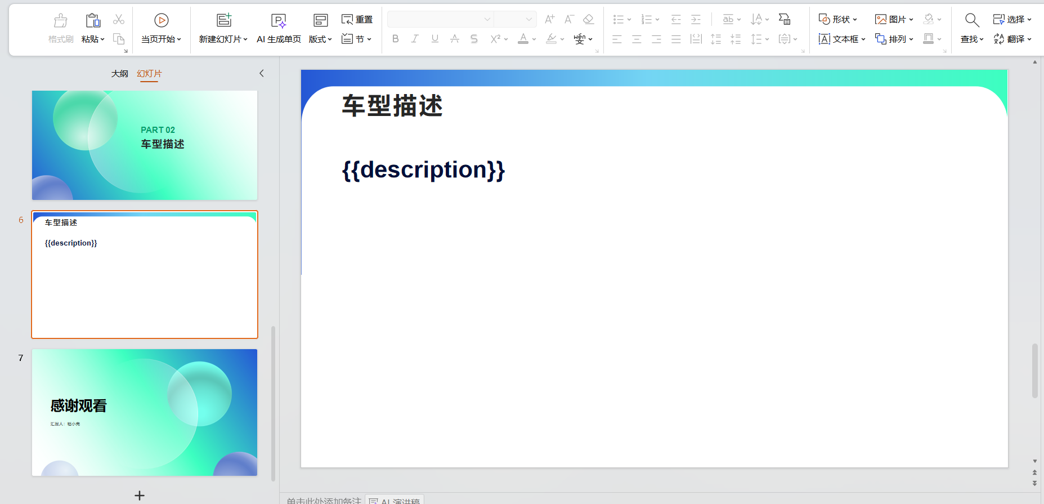The height and width of the screenshot is (504, 1044).
Task: Toggle Underline formatting
Action: [435, 39]
